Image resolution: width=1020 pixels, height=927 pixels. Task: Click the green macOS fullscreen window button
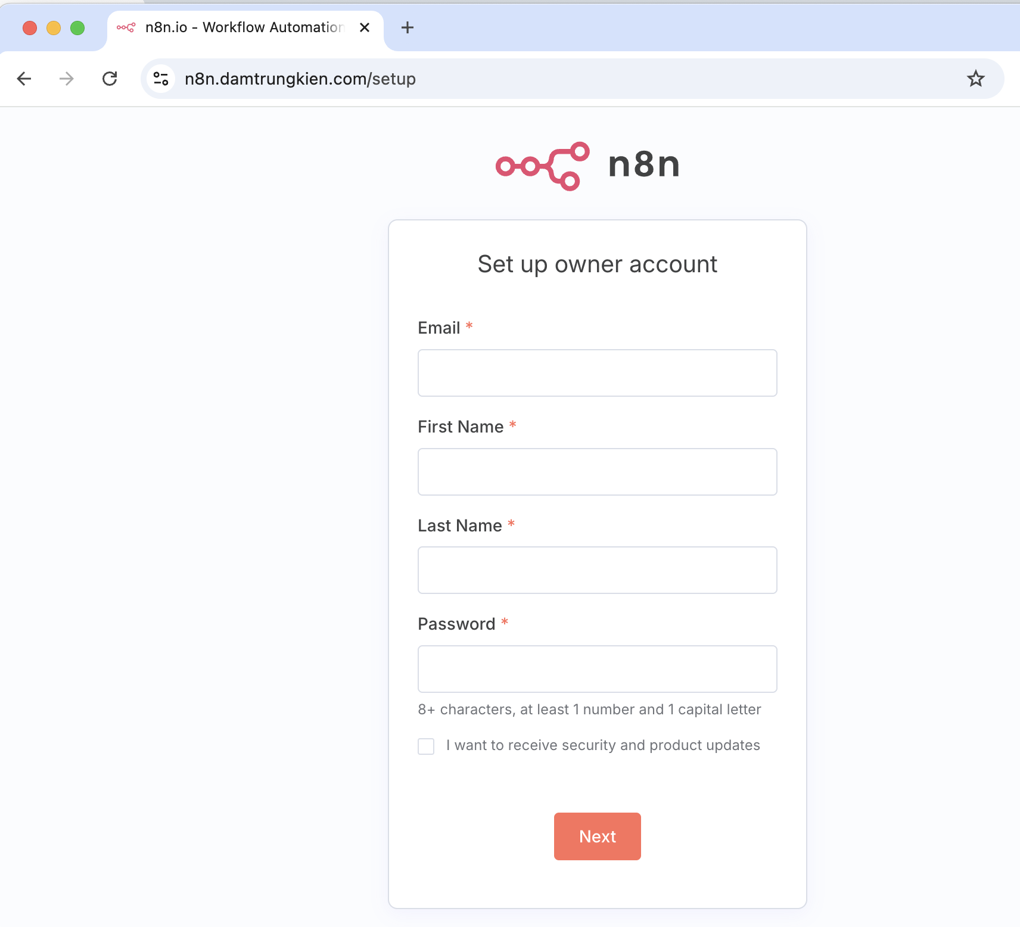(x=77, y=28)
